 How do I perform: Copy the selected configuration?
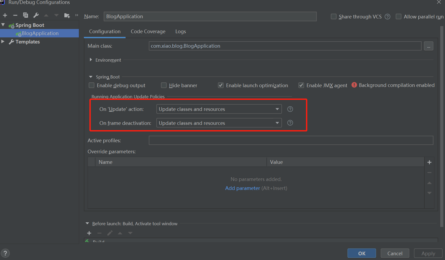point(26,15)
